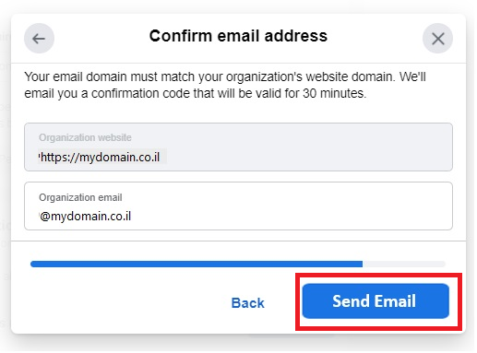The height and width of the screenshot is (353, 477).
Task: Select the blue Back link
Action: click(247, 303)
